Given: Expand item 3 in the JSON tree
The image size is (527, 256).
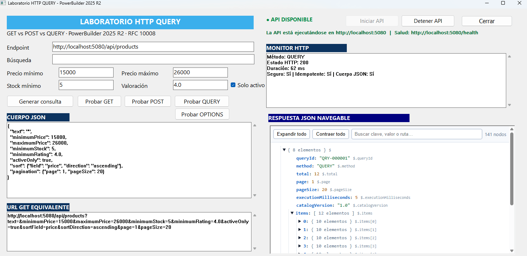Looking at the screenshot, I should coord(300,246).
